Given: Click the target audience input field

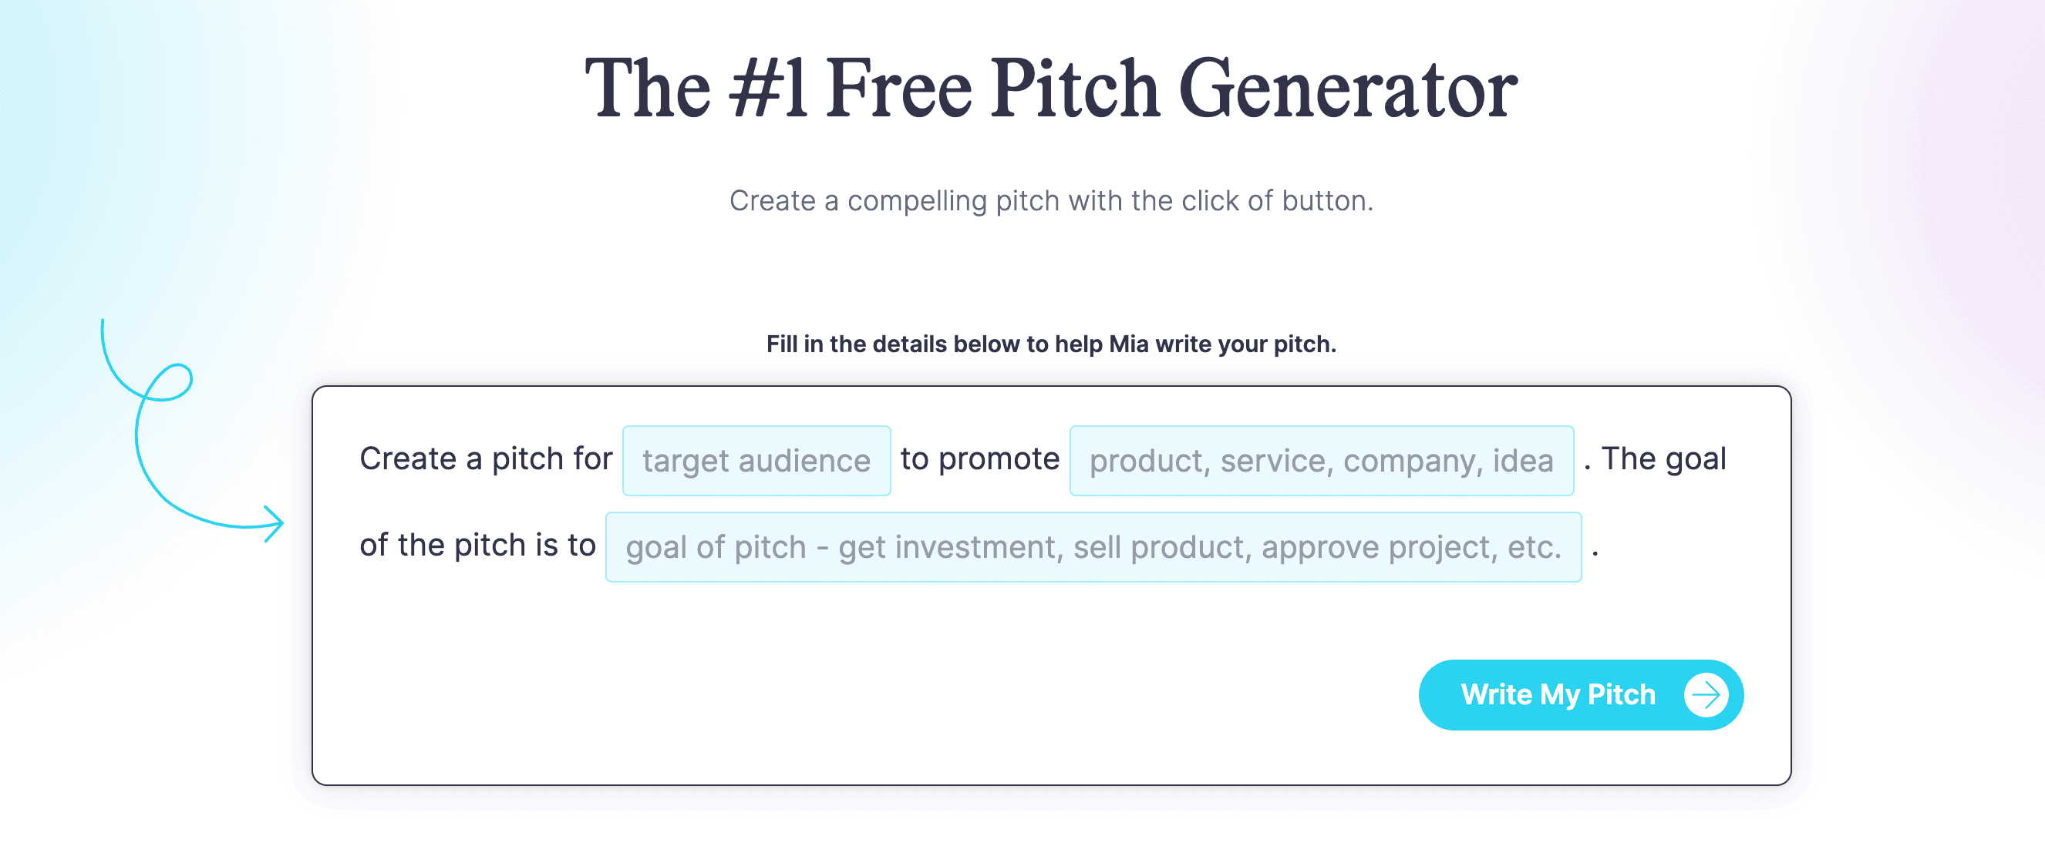Looking at the screenshot, I should (x=756, y=461).
